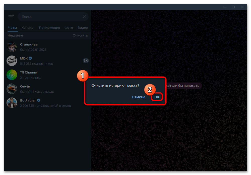Click the Поиск search input field
251x175 pixels.
[53, 16]
